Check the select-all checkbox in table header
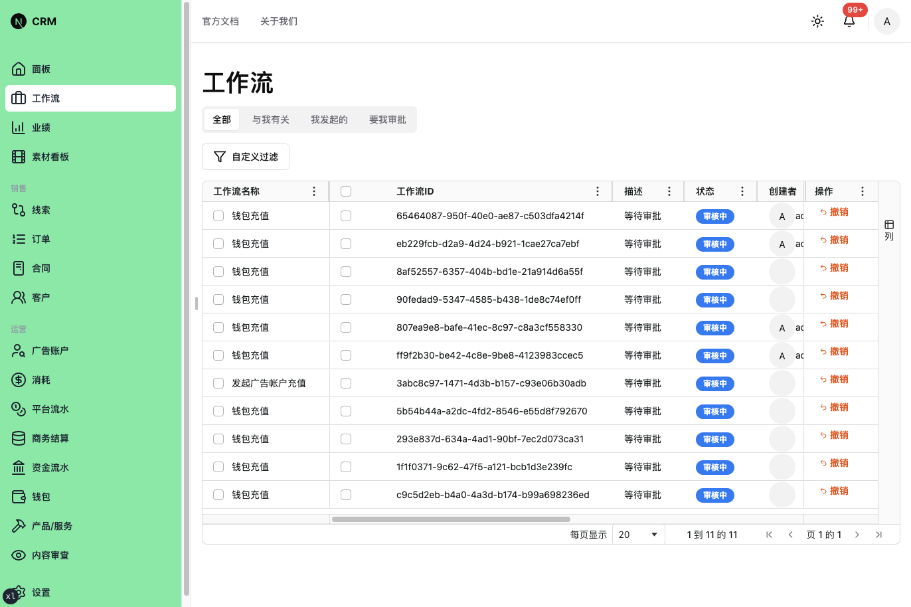The image size is (911, 607). tap(346, 191)
